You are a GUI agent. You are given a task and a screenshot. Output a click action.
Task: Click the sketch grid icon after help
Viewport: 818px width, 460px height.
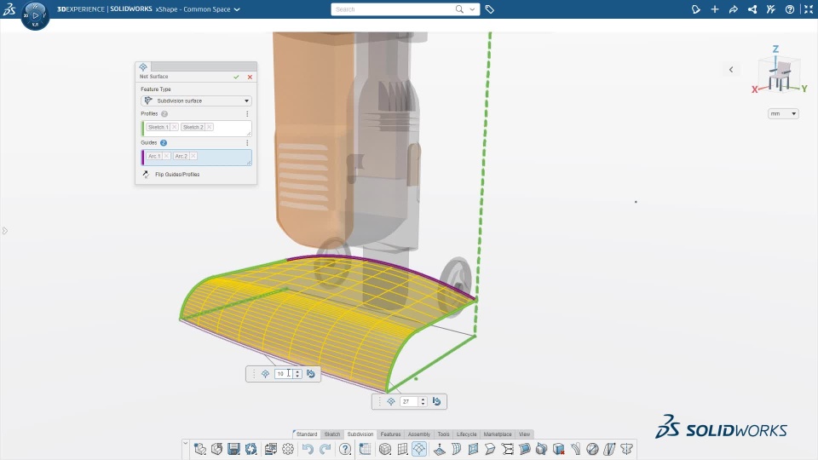[366, 449]
